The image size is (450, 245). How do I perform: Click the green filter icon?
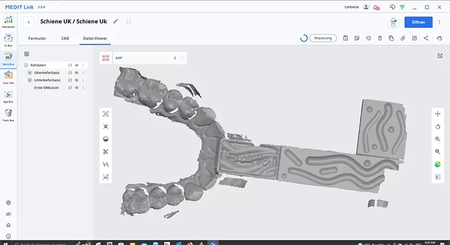coord(403,7)
